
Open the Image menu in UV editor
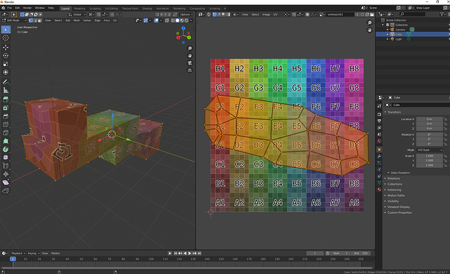pos(266,14)
